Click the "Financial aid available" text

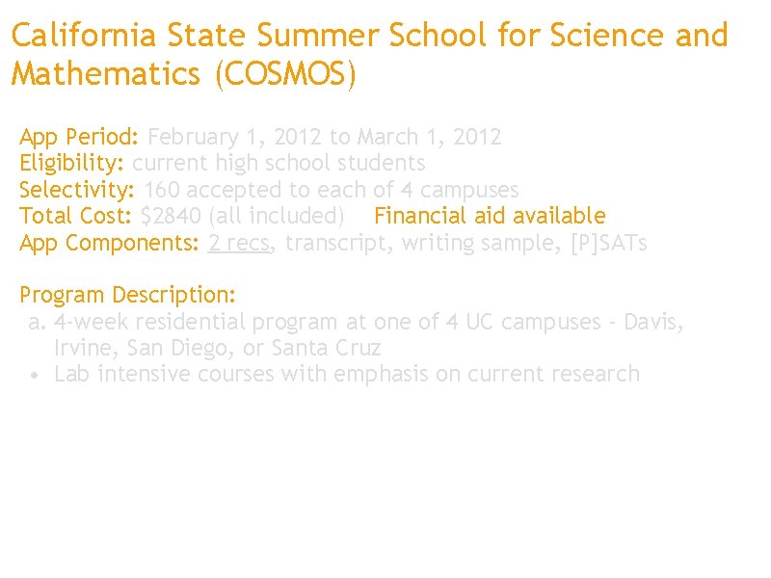490,216
